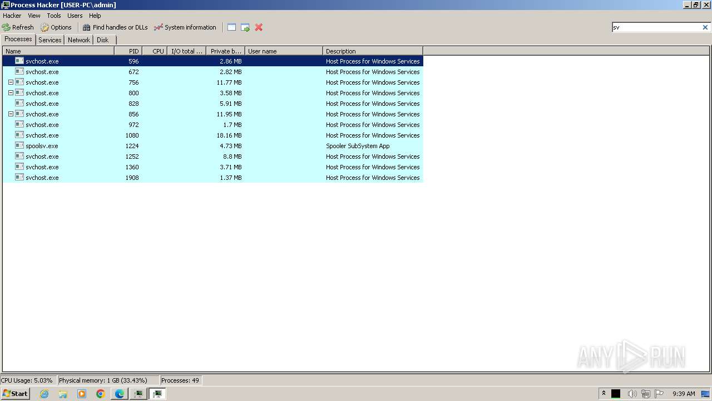
Task: Show hidden tray icons arrow
Action: tap(604, 394)
